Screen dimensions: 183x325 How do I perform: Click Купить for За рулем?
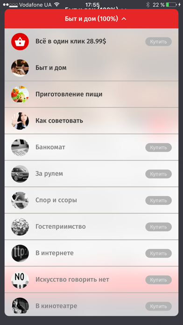158,174
